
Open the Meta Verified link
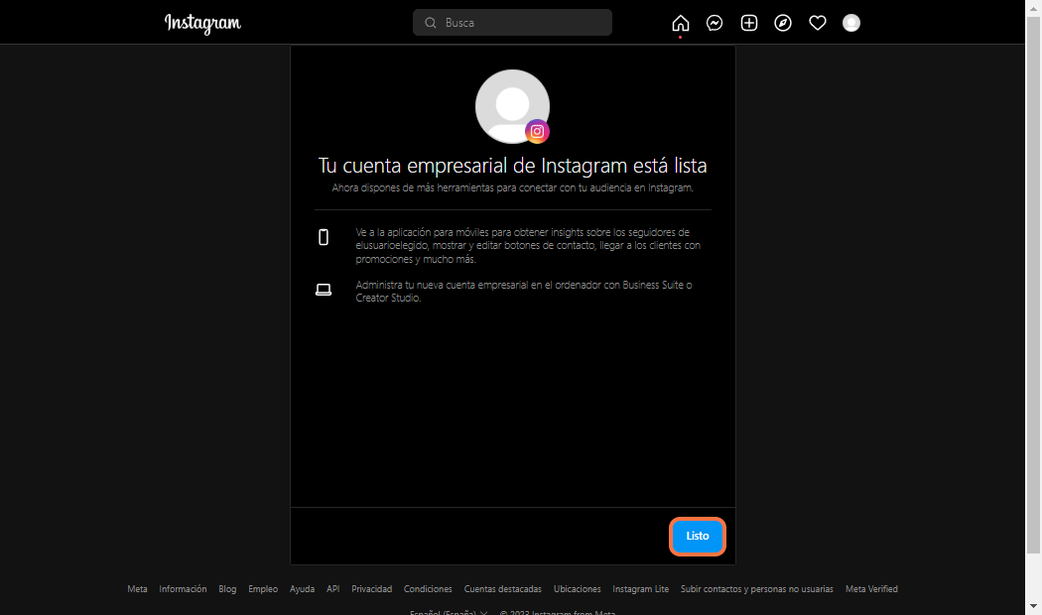click(871, 589)
